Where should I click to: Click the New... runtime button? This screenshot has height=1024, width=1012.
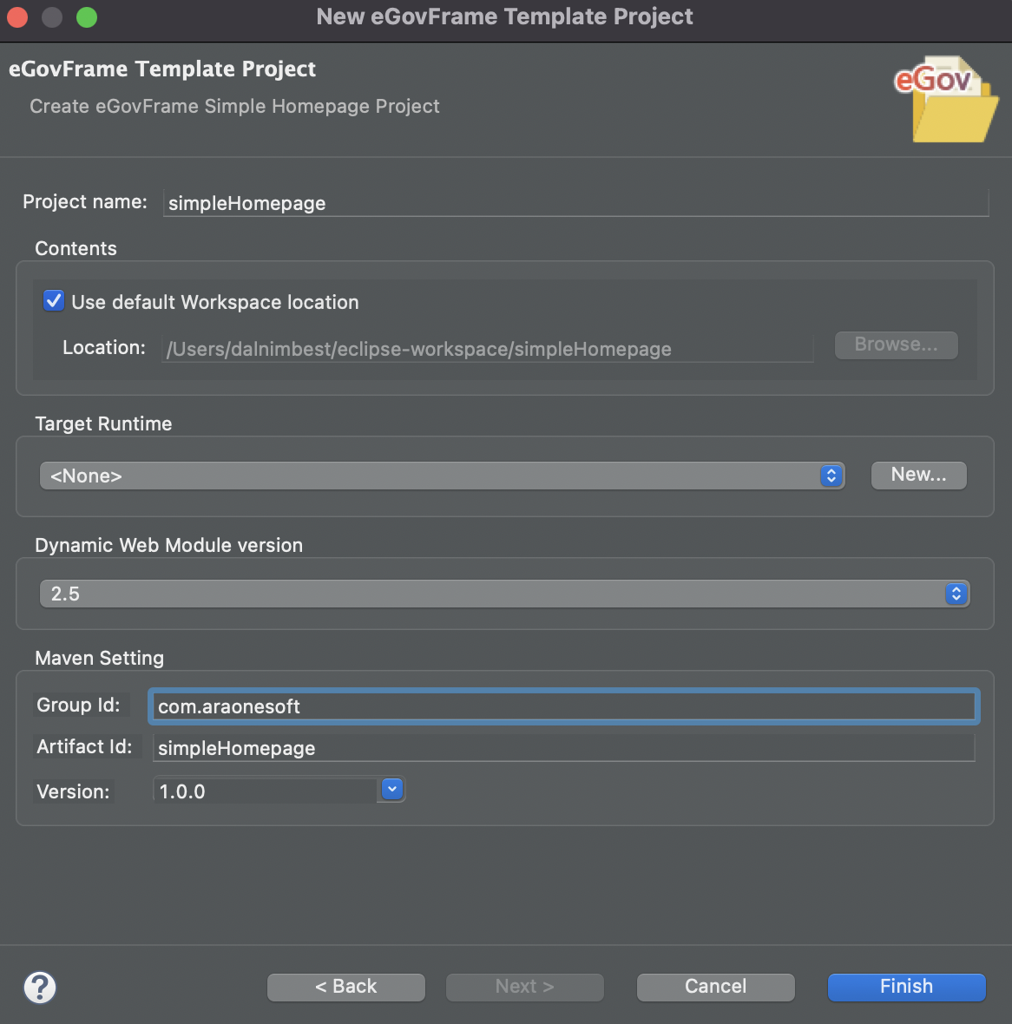918,475
